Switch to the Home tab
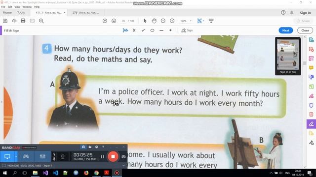Viewport: 316px width, 177px height. [7, 12]
